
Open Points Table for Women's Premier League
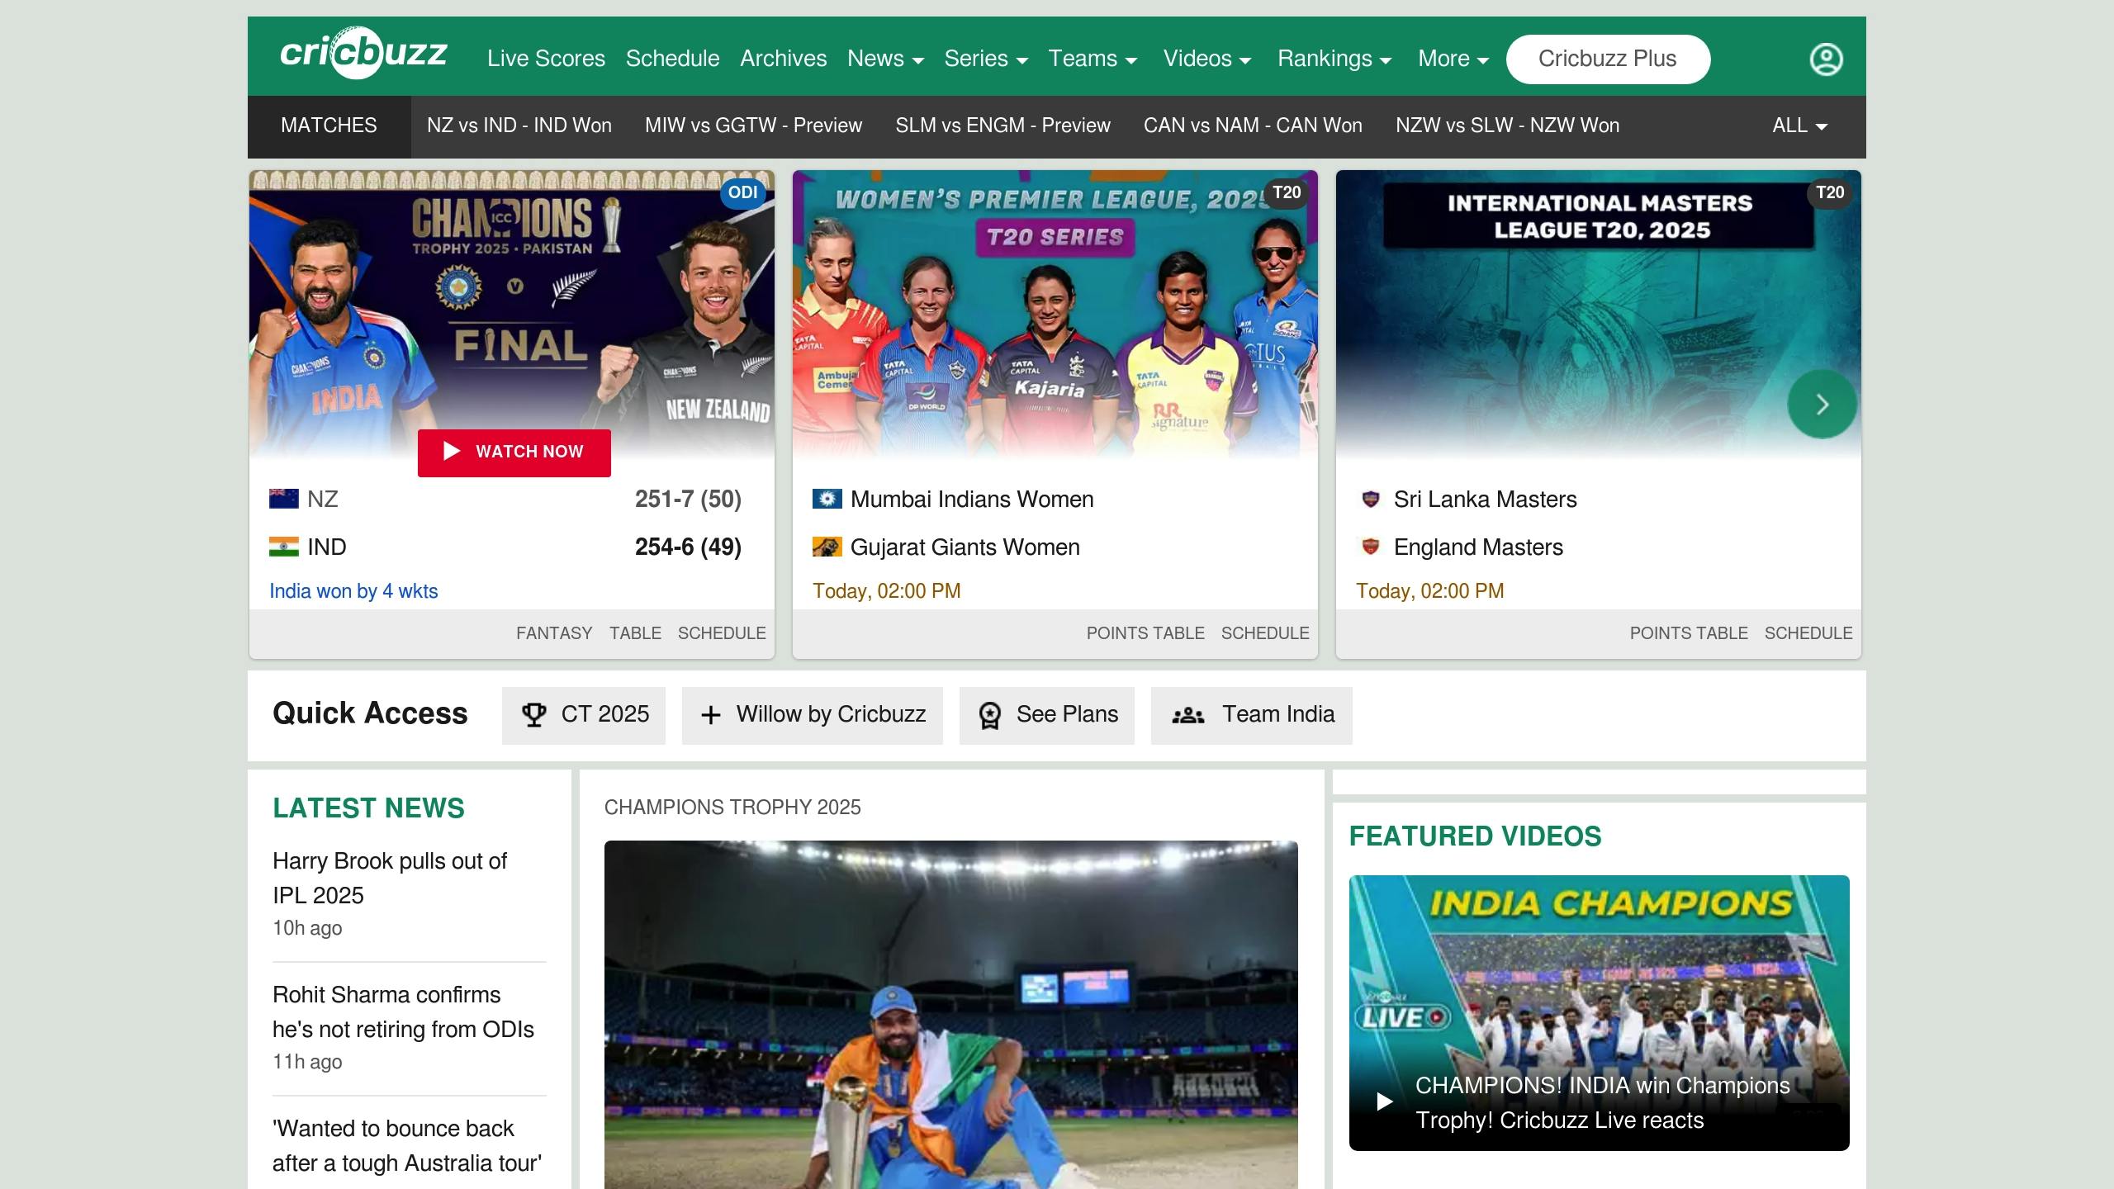(x=1145, y=633)
